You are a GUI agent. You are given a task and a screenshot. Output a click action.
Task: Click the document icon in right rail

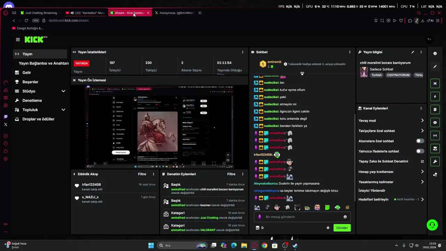(435, 109)
